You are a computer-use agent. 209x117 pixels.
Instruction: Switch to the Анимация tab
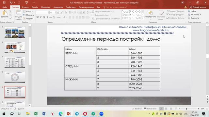[x=58, y=7]
